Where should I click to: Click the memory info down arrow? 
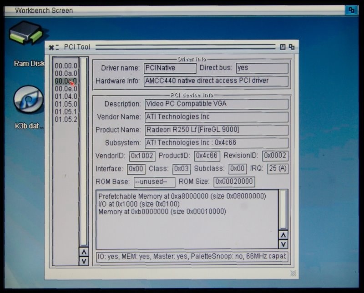(283, 244)
